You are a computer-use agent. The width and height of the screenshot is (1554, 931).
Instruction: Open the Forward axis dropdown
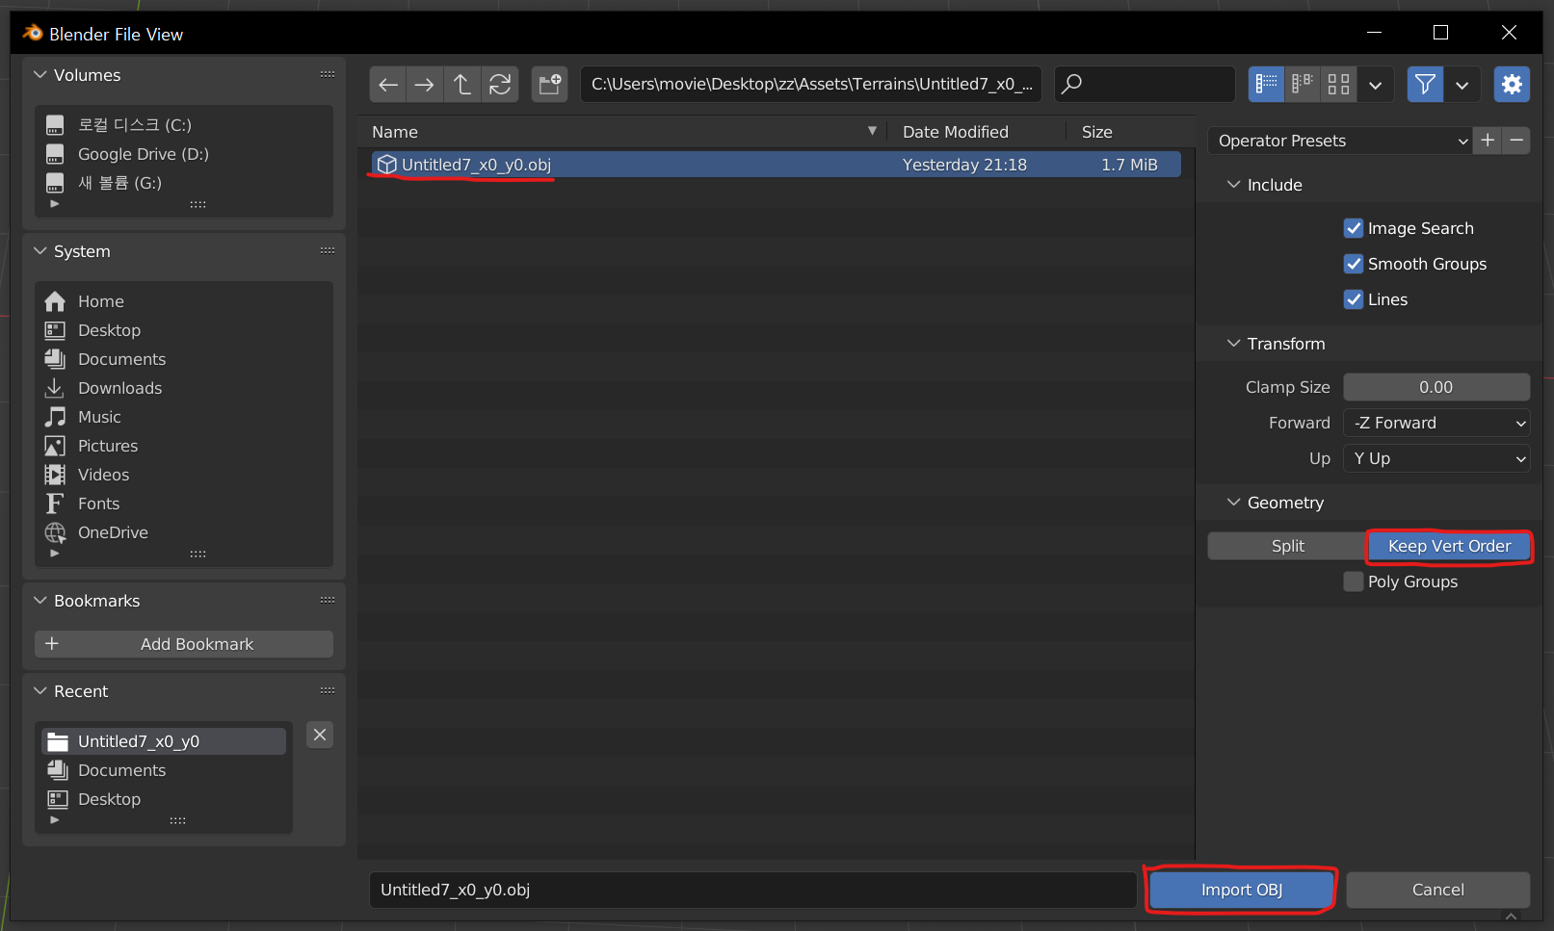tap(1436, 423)
